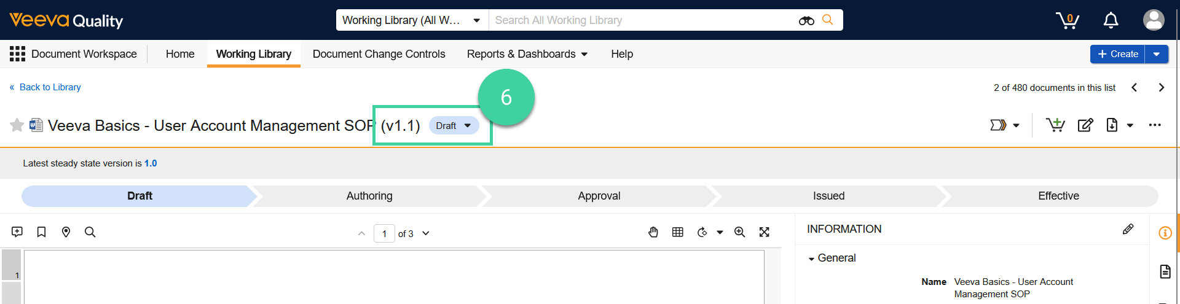This screenshot has height=304, width=1180.
Task: Expand Reports & Dashboards menu
Action: [x=527, y=54]
